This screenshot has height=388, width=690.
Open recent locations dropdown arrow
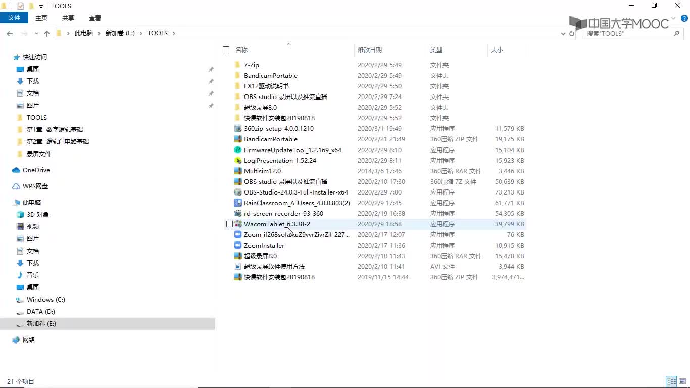(36, 33)
